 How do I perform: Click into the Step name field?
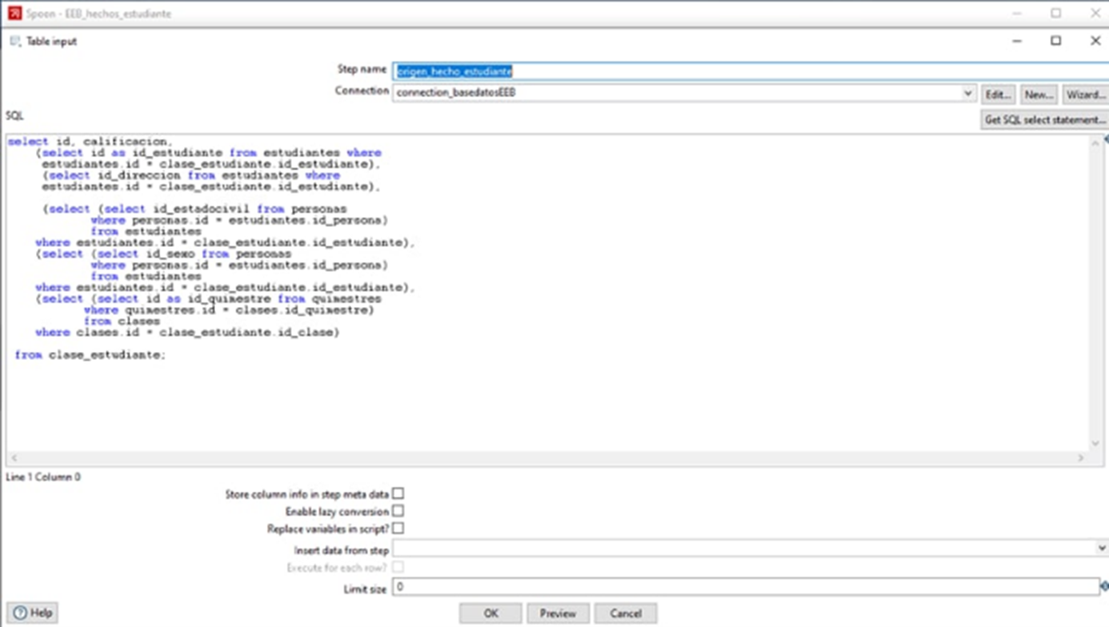[750, 71]
